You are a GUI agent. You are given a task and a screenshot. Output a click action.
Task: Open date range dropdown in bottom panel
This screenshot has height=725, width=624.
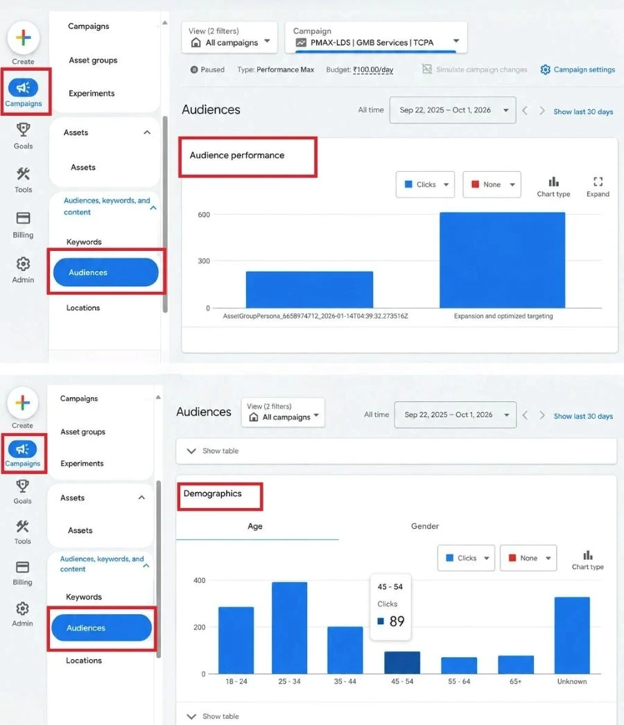point(455,414)
